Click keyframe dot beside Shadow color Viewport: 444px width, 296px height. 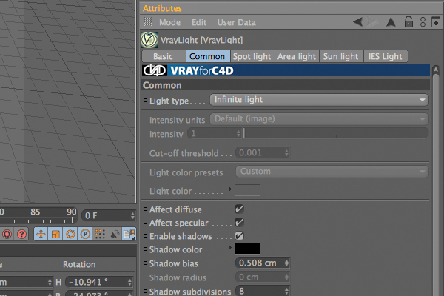tap(146, 249)
